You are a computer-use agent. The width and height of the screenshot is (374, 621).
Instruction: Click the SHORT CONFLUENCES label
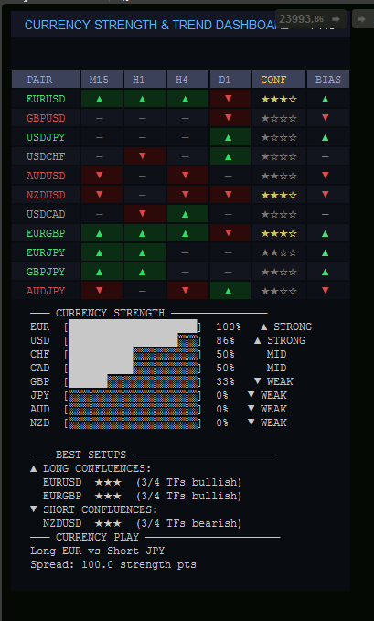[x=101, y=509]
